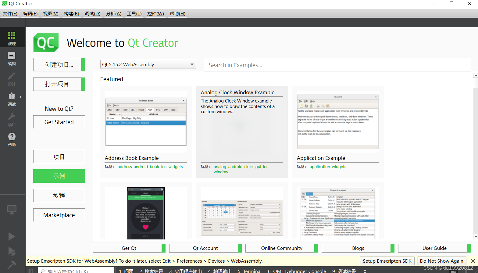Open the 3 应用程序输出 pane
This screenshot has width=478, height=273.
pyautogui.click(x=186, y=271)
